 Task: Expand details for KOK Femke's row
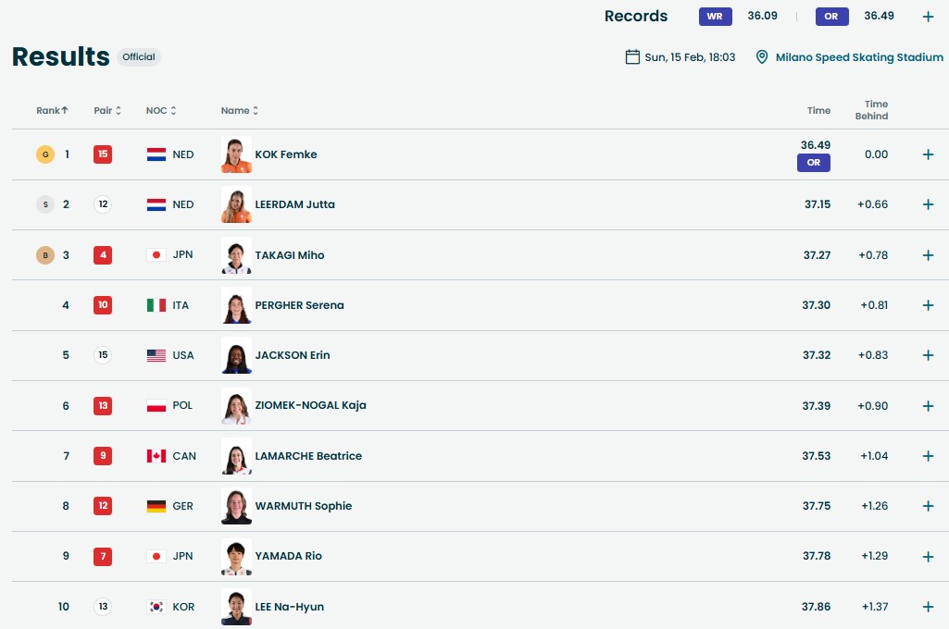(x=928, y=154)
